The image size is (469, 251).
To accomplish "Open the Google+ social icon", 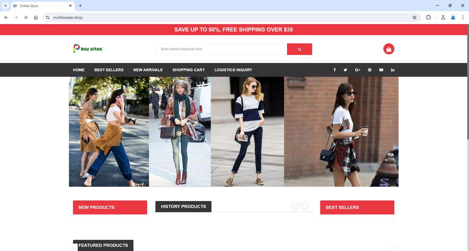I will click(x=357, y=70).
